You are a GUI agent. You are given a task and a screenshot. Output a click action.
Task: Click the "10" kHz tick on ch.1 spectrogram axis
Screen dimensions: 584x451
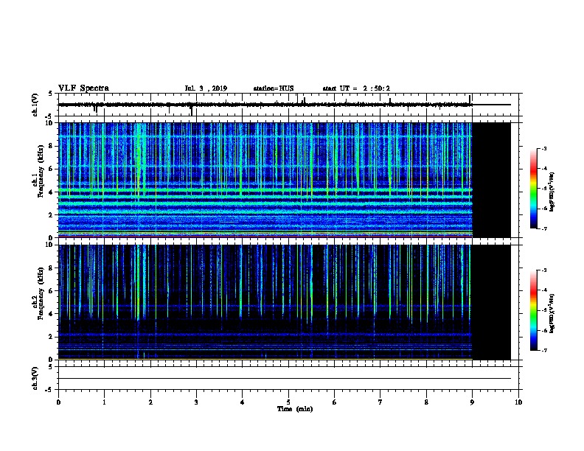50,123
